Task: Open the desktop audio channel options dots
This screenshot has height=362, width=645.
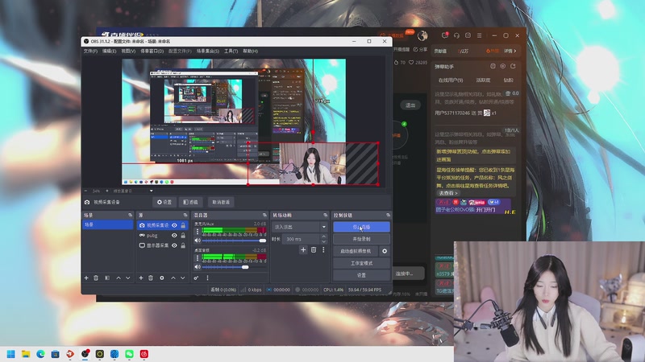Action: 198,257
